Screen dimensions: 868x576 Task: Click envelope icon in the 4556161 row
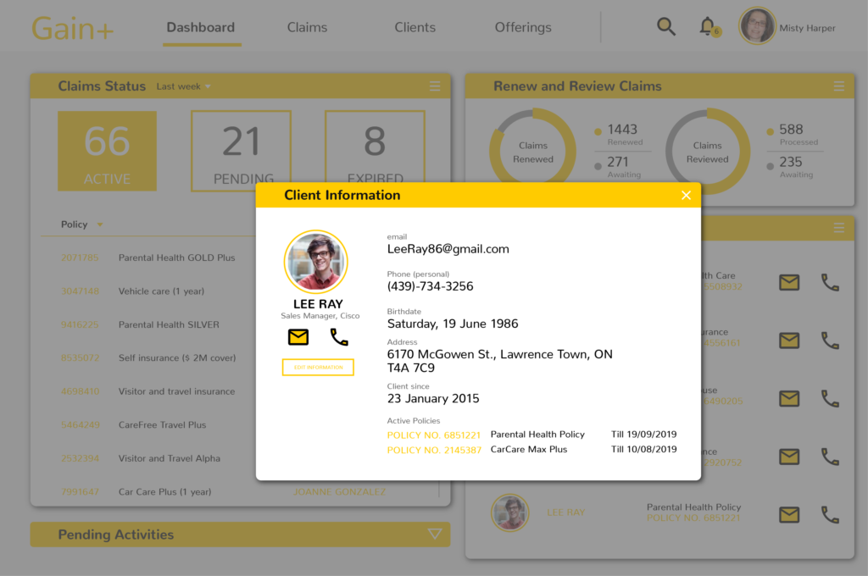coord(789,341)
